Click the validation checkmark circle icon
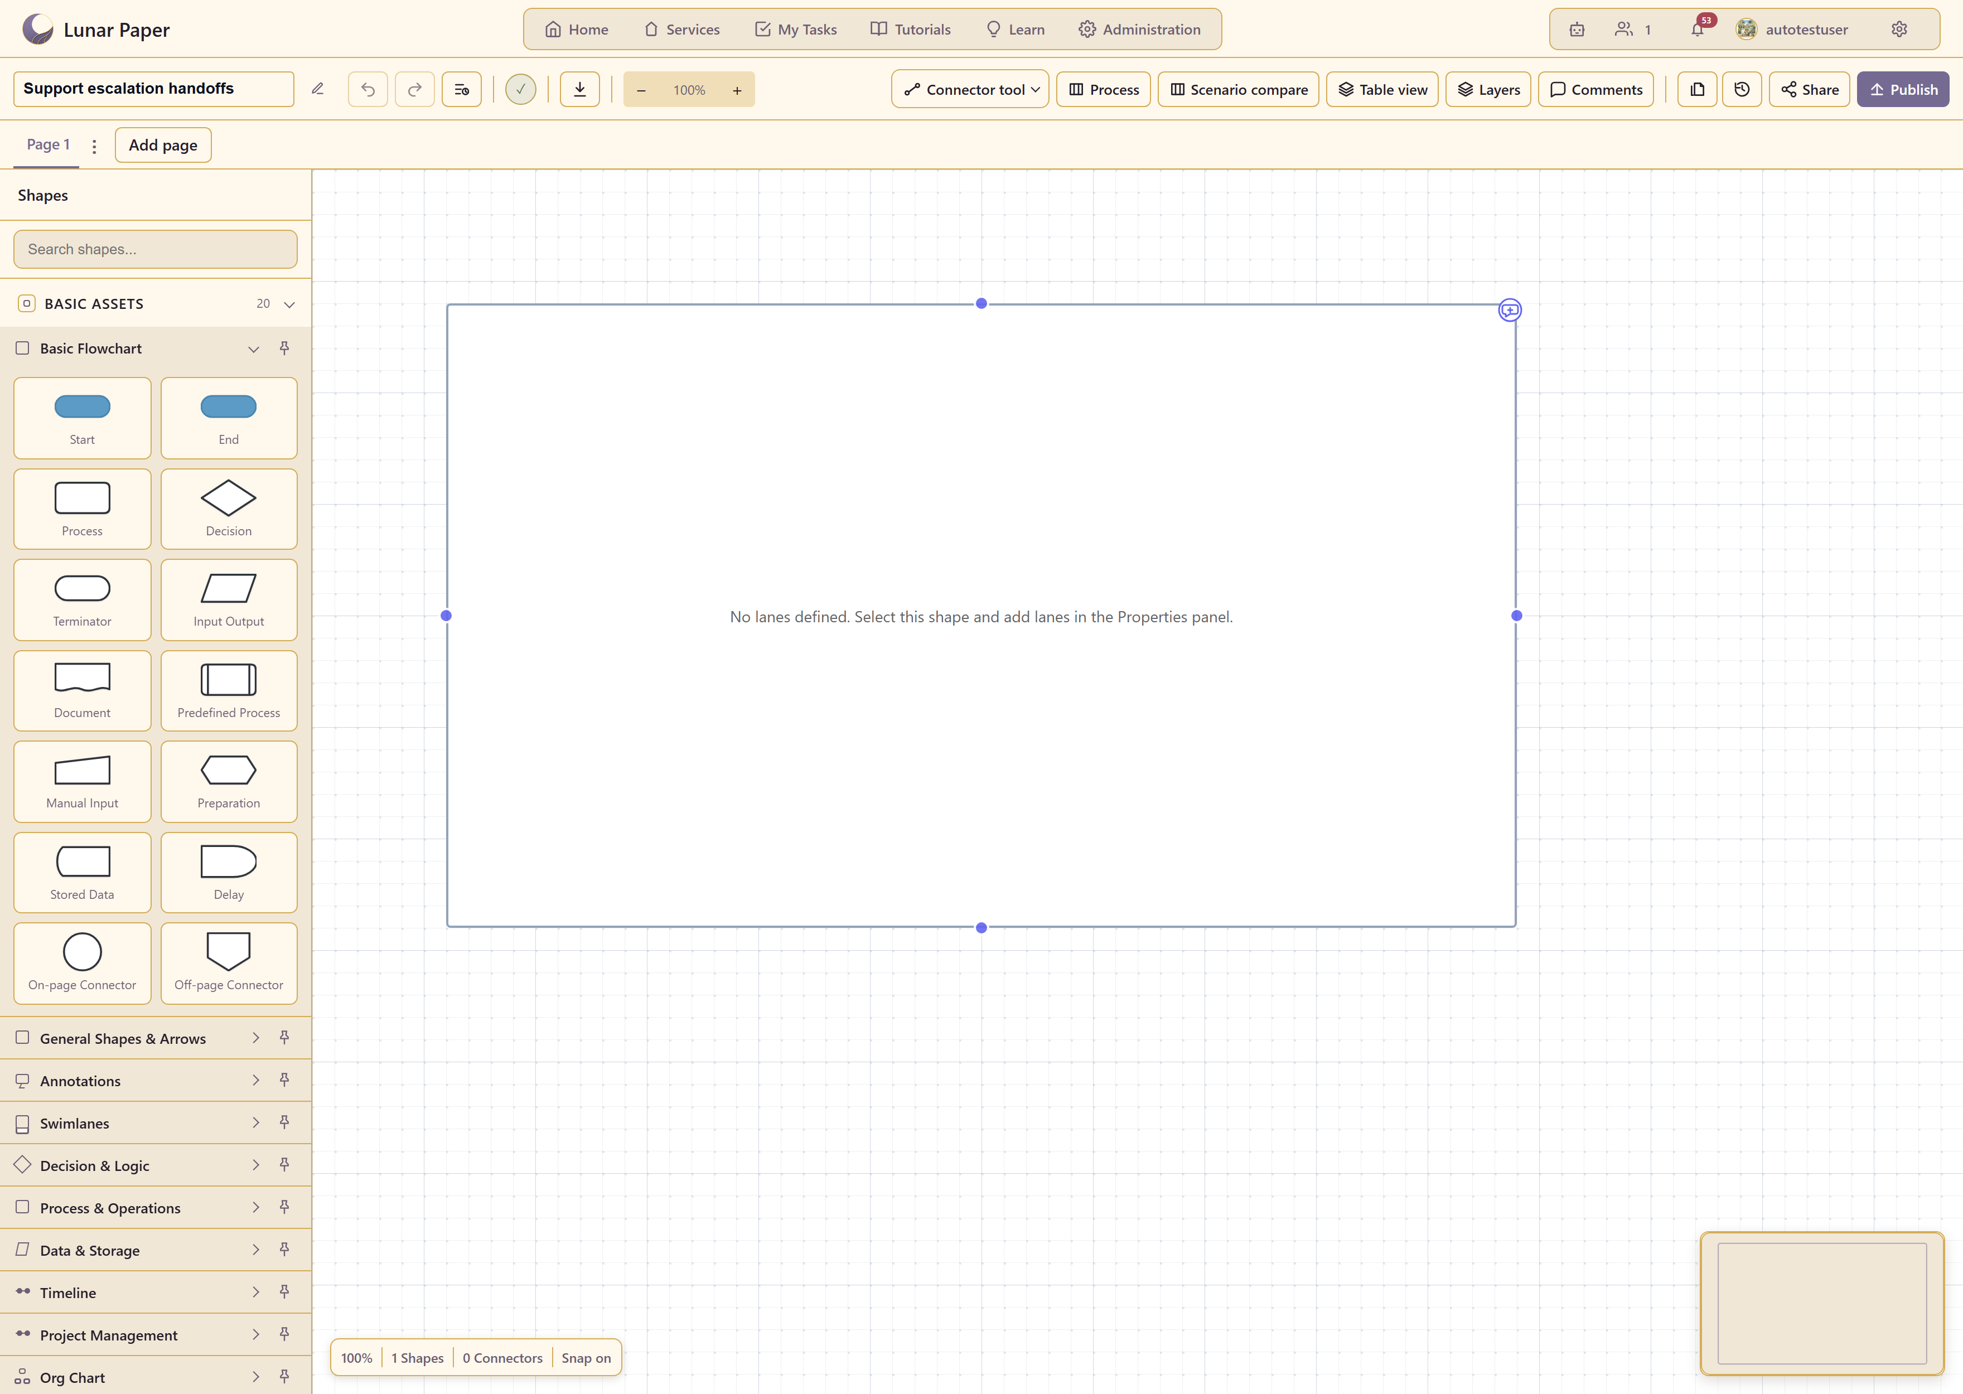 tap(520, 89)
